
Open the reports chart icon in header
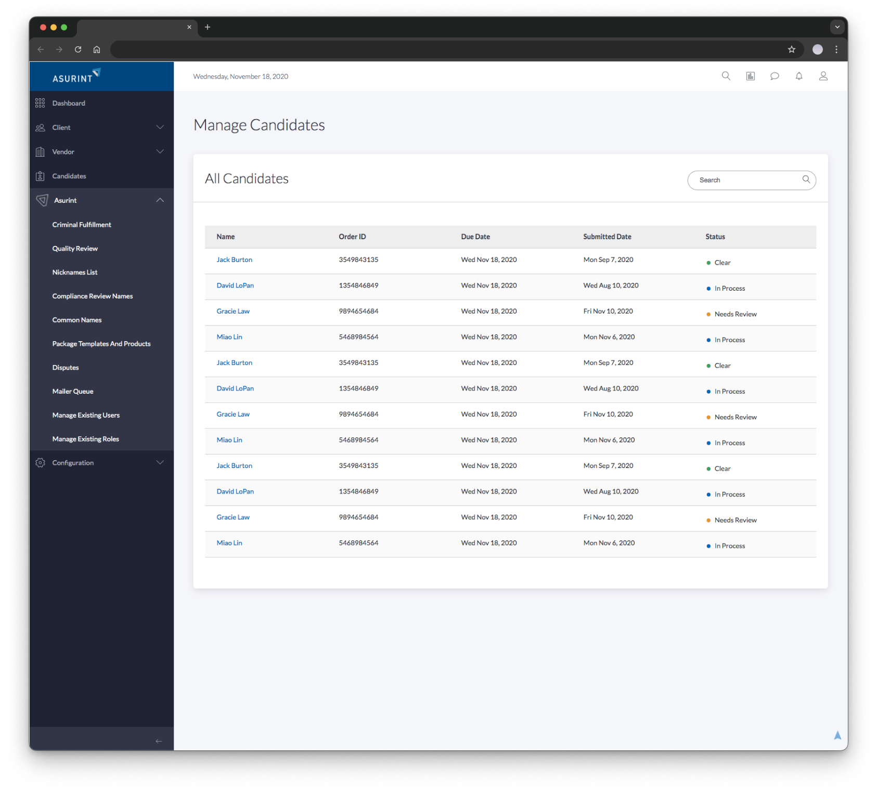pos(750,76)
